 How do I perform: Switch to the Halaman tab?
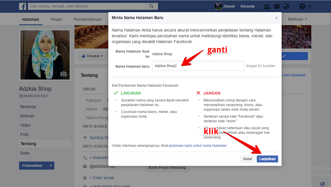31,19
